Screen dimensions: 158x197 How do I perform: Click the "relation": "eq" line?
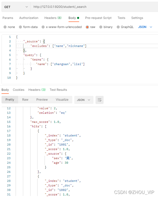pos(52,113)
